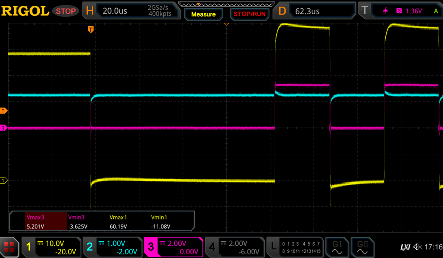Click channel 2 -2.00V offset value

tap(127, 252)
